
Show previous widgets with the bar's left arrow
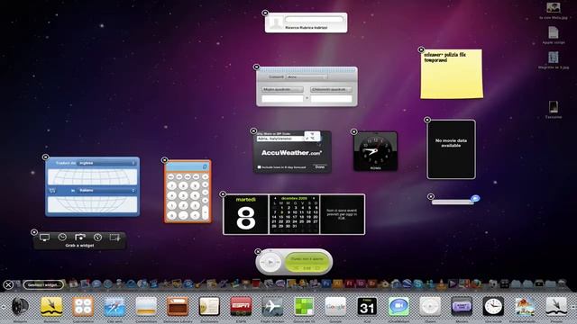pos(4,306)
